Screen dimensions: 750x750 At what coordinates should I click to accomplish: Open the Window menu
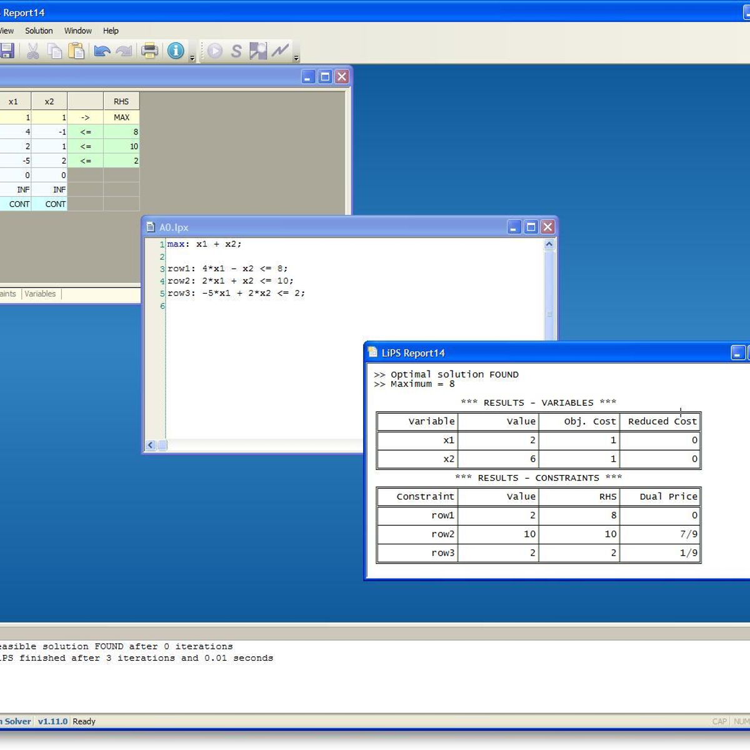78,31
